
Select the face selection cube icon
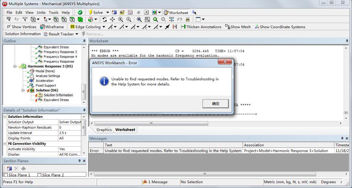(x=72, y=20)
